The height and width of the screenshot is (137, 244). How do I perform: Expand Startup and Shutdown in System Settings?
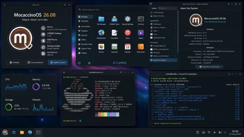[x=175, y=56]
